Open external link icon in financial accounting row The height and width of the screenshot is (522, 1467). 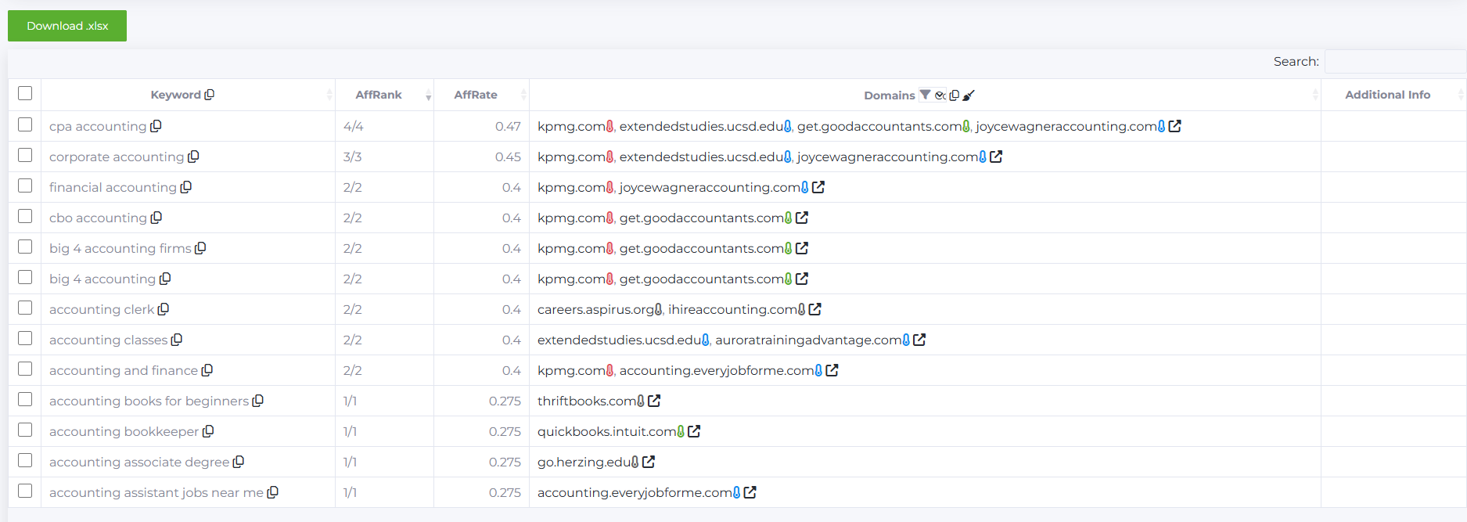coord(818,187)
